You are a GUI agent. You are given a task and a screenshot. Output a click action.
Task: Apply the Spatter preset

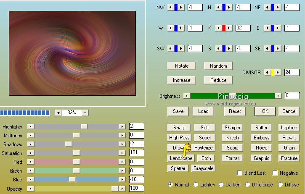178,168
